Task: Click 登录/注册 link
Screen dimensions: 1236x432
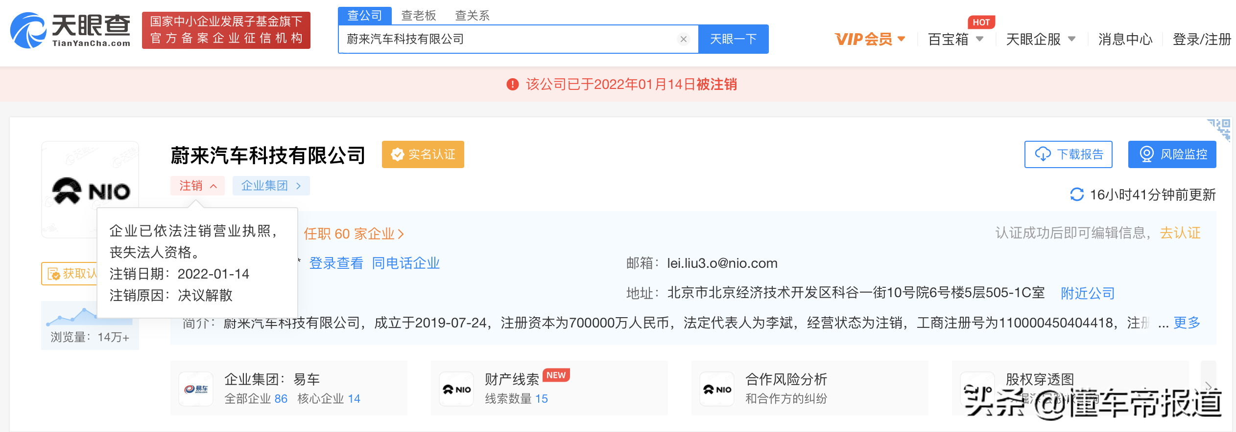Action: click(x=1202, y=39)
